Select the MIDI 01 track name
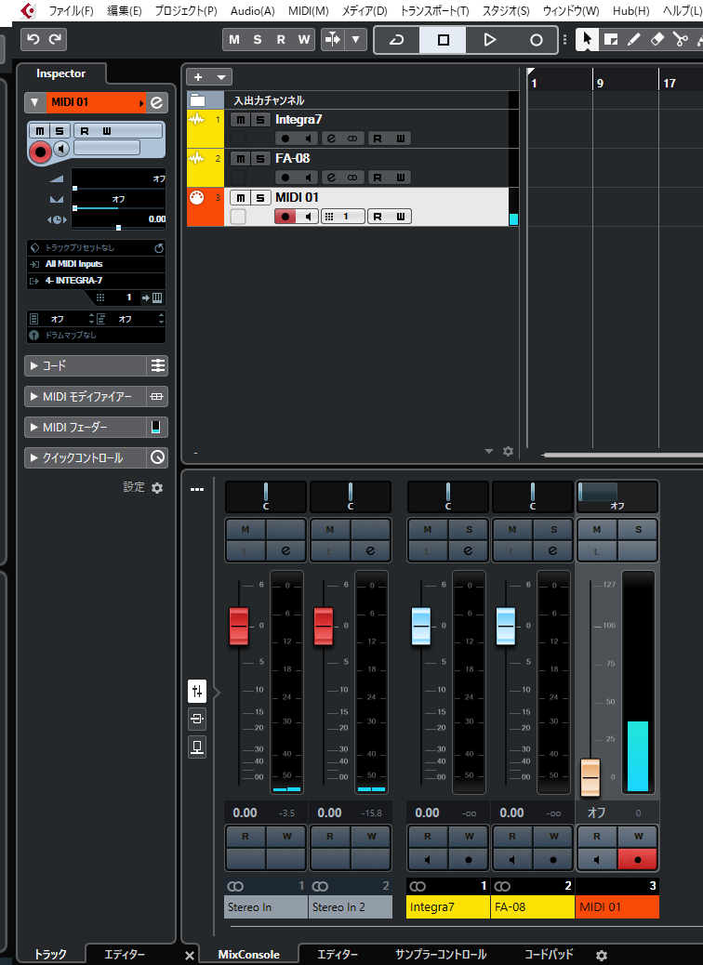This screenshot has height=965, width=703. 297,197
